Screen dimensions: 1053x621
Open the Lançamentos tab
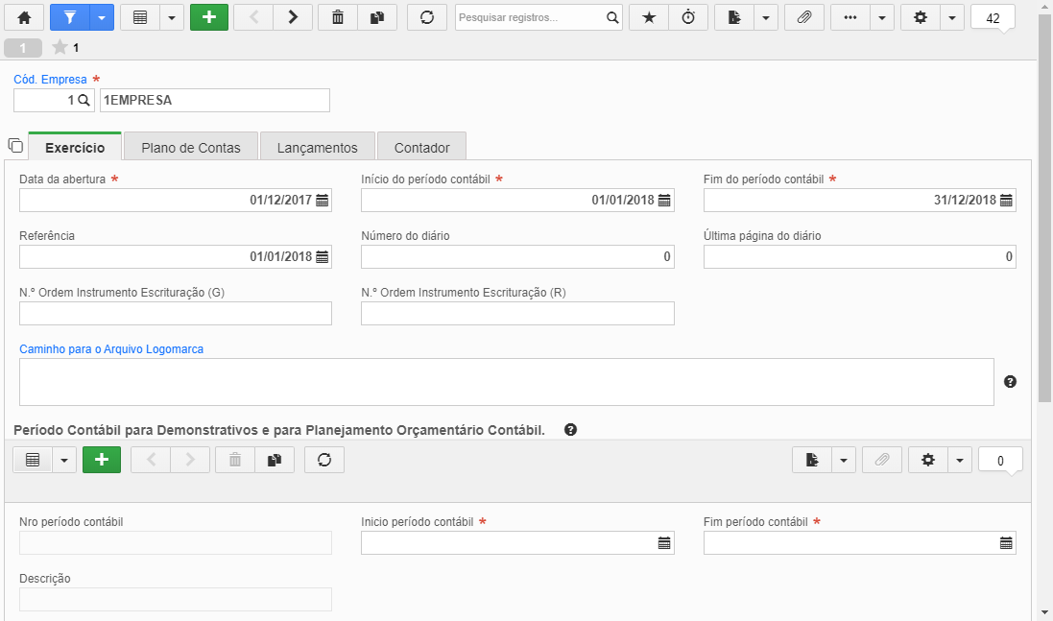coord(318,146)
